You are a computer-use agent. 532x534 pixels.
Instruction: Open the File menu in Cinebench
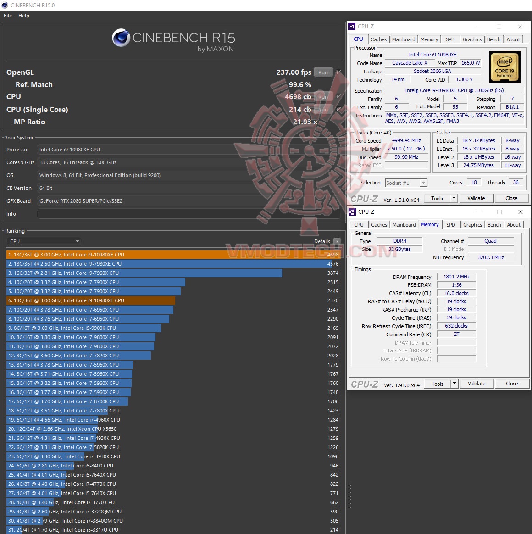coord(7,16)
